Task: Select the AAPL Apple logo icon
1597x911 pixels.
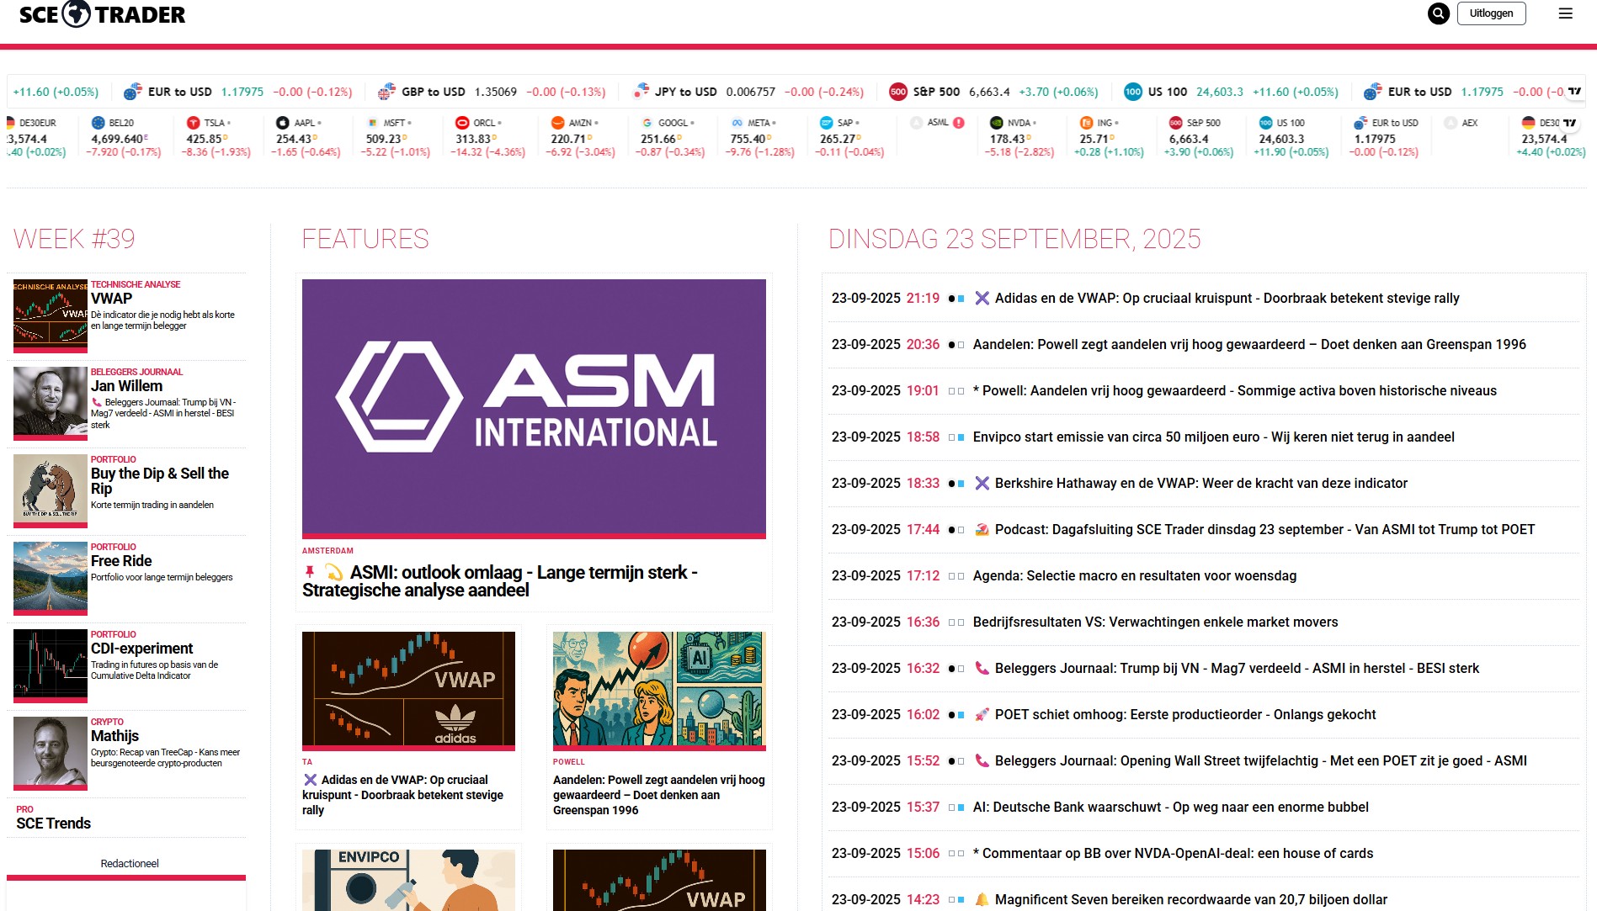Action: coord(283,123)
